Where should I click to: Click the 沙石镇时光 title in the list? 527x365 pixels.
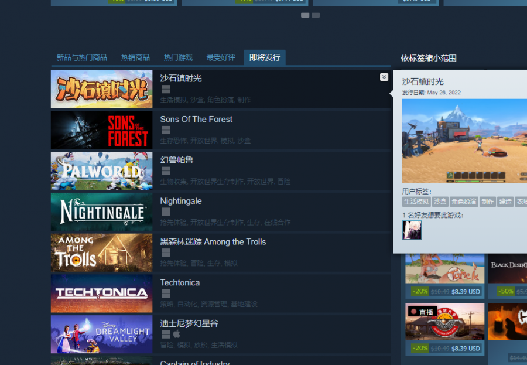181,79
